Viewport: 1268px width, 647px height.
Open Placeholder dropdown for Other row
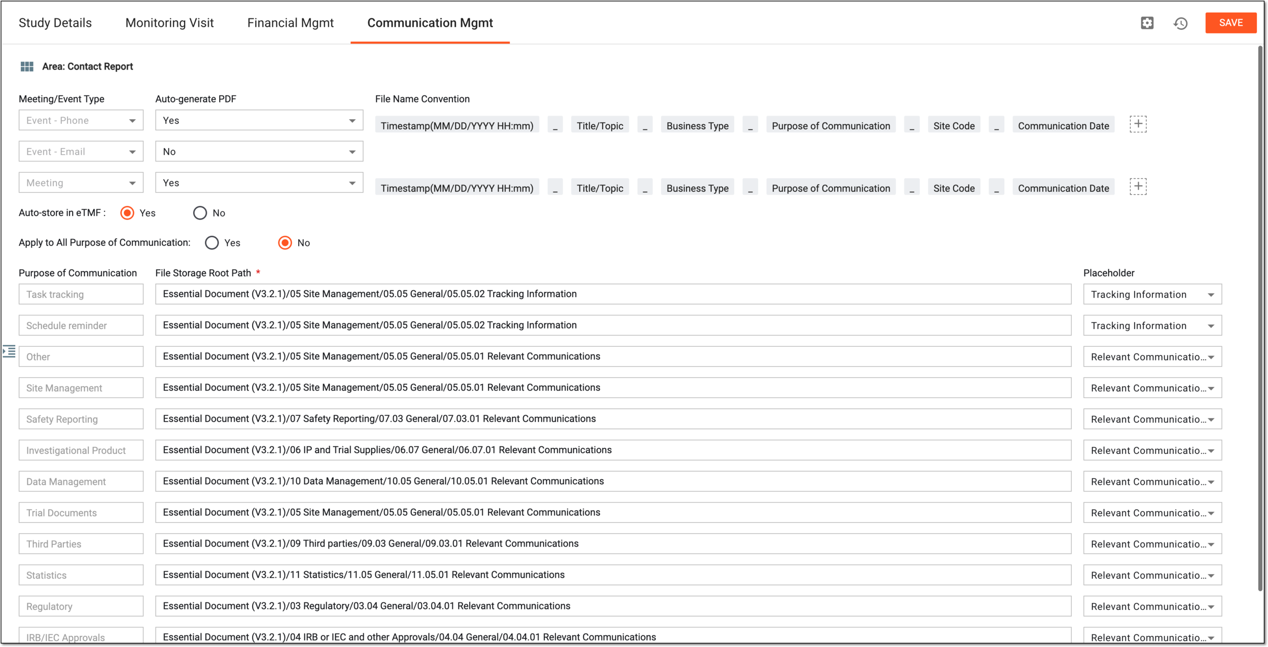[1152, 357]
